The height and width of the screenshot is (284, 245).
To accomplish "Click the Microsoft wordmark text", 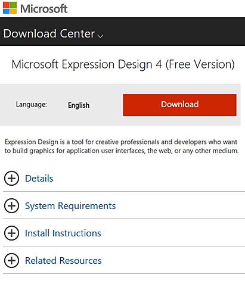I will point(44,9).
